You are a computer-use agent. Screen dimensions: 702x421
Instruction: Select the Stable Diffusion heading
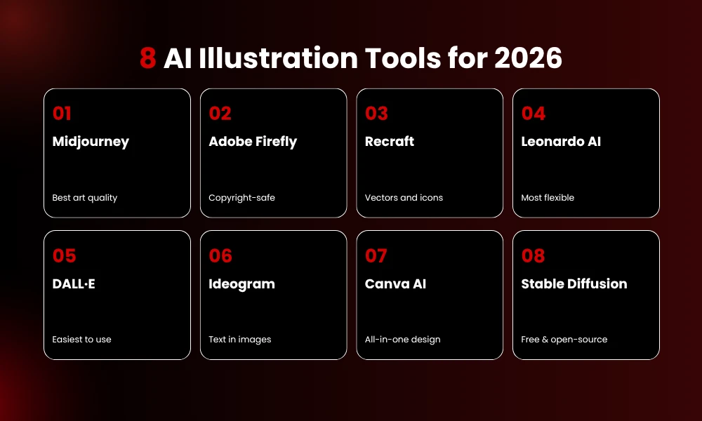[574, 283]
